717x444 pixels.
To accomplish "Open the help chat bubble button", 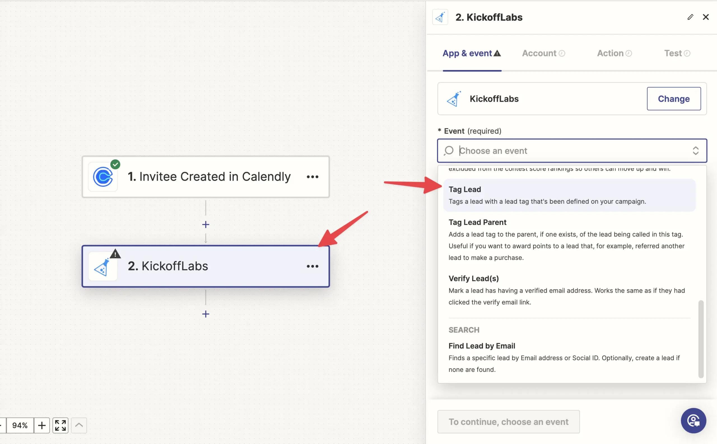I will 693,420.
